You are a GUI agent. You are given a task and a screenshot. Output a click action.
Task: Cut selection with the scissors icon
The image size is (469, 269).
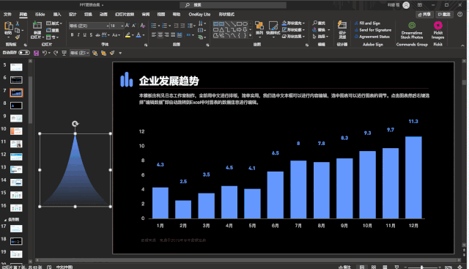(x=18, y=23)
